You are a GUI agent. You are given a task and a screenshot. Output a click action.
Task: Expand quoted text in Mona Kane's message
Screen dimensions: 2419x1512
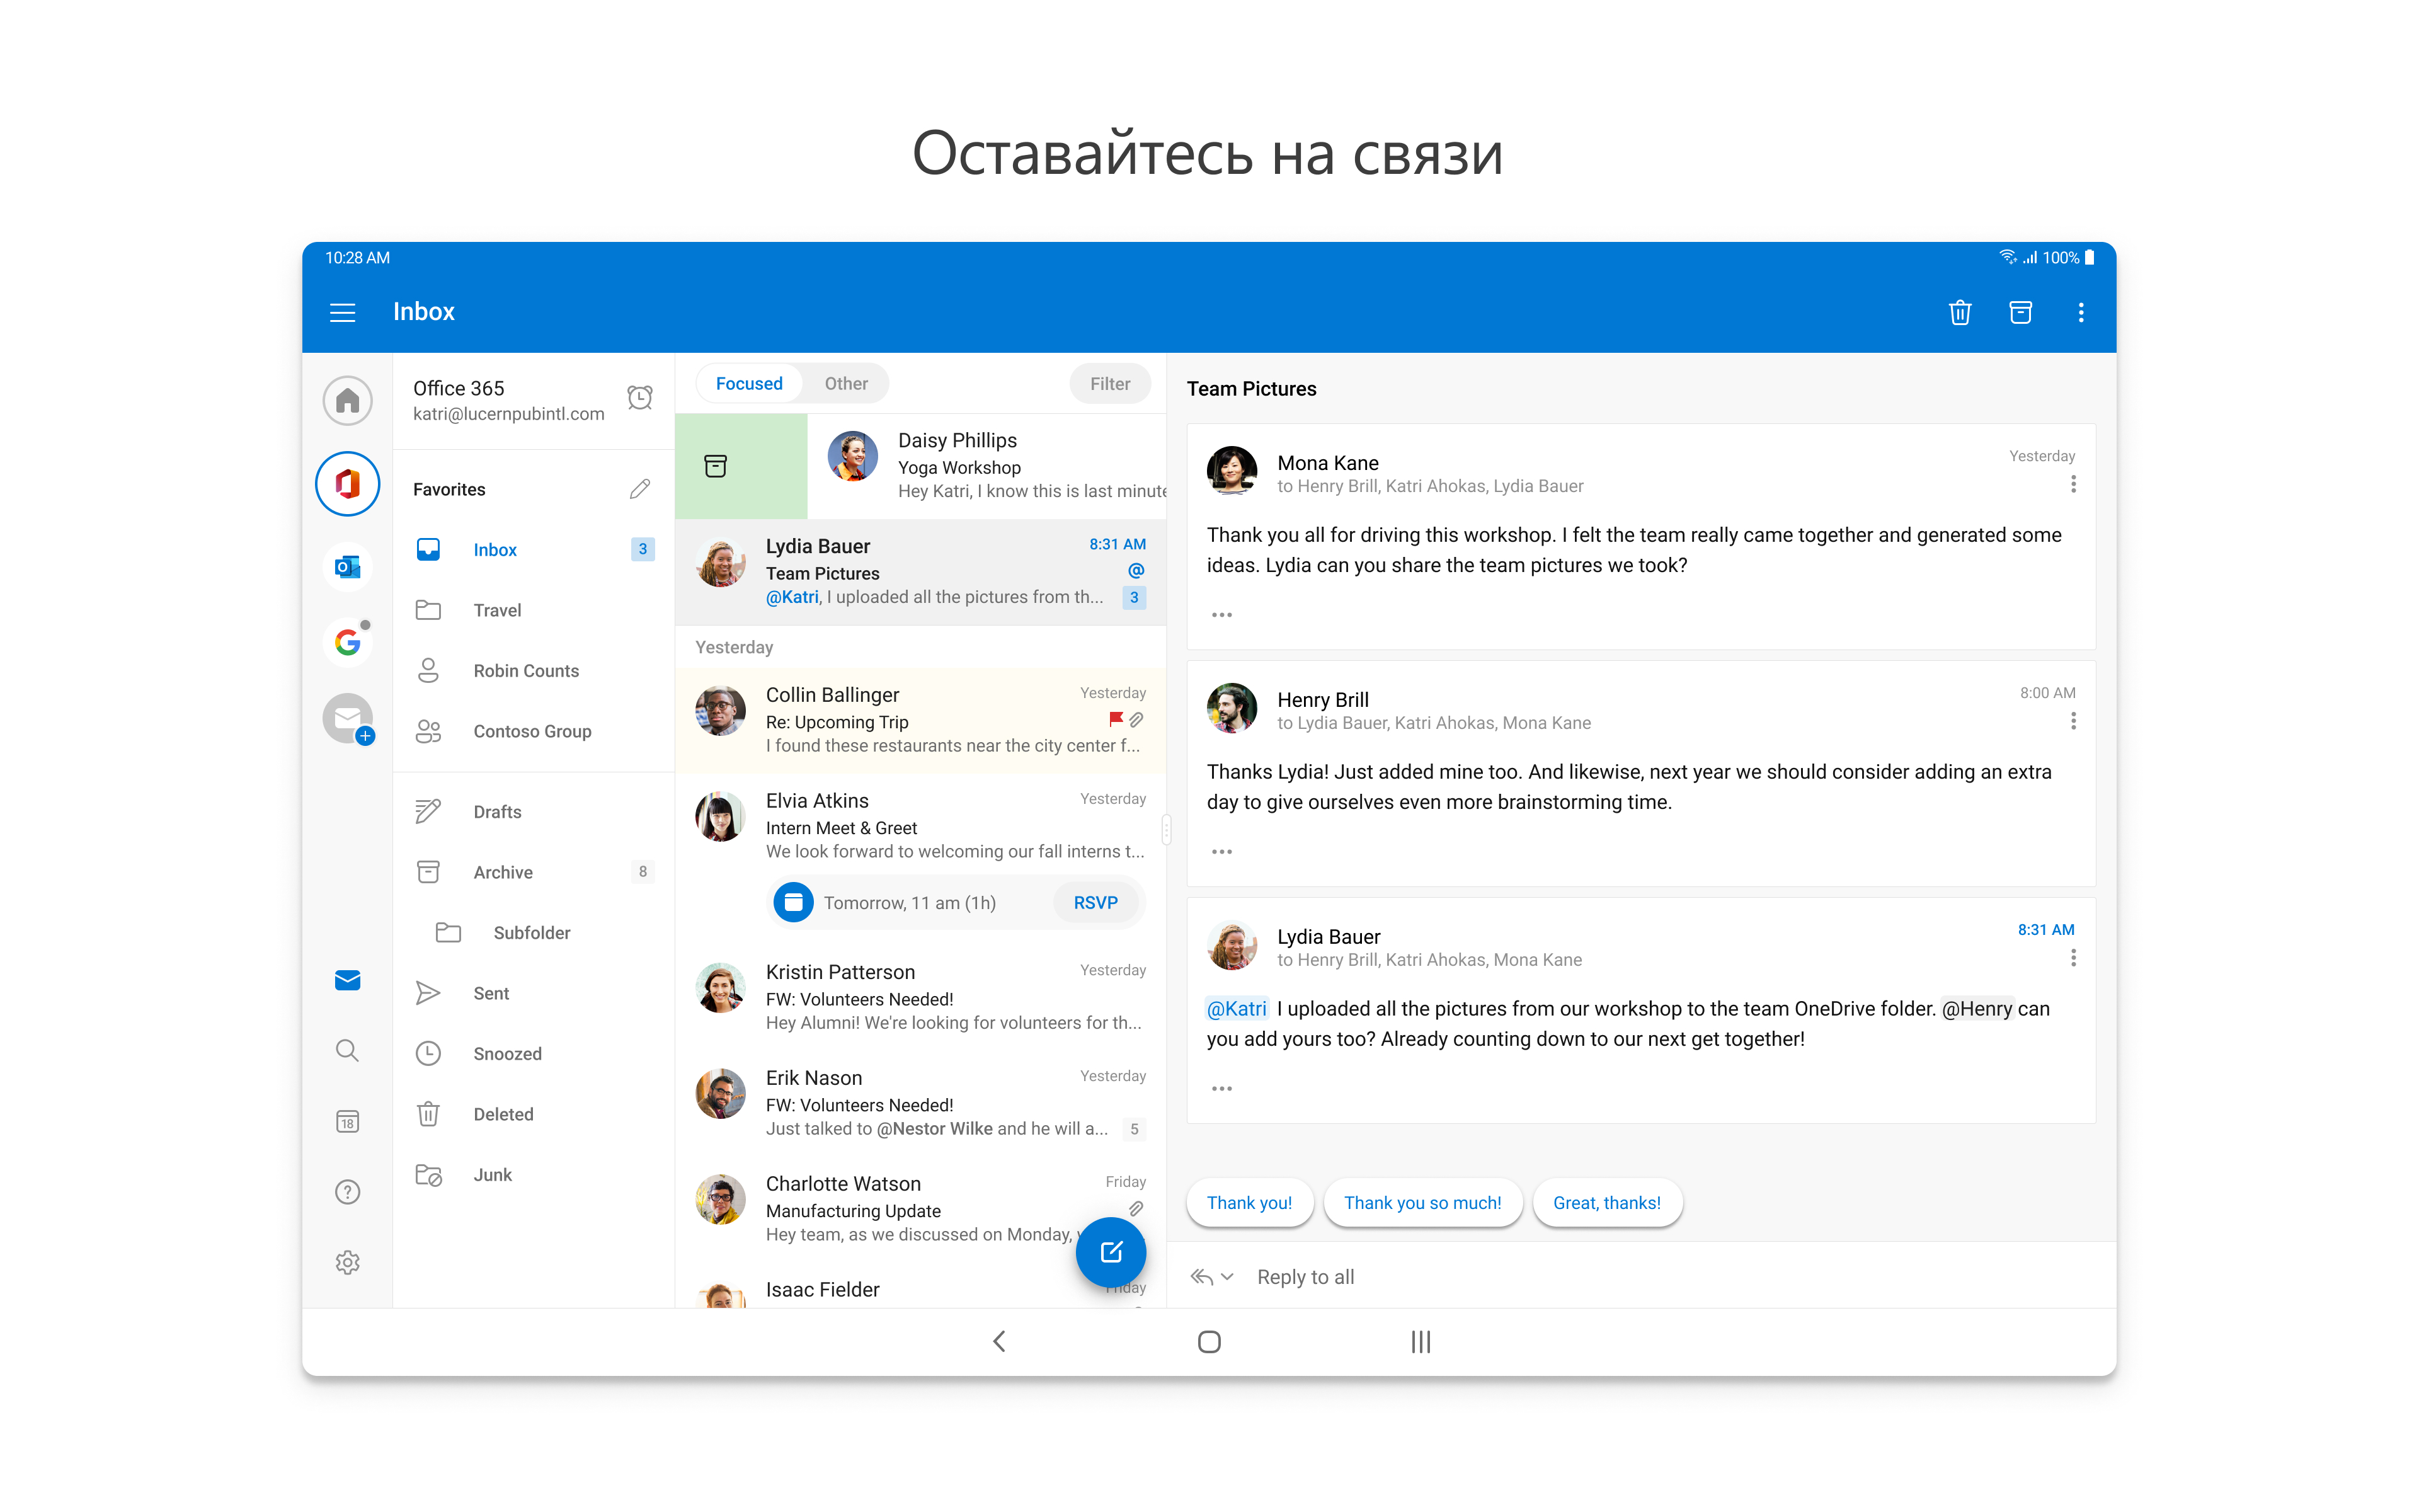[x=1221, y=615]
